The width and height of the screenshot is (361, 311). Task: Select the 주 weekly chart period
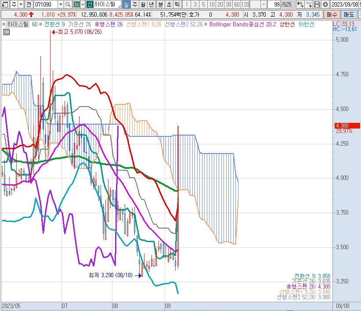point(135,4)
